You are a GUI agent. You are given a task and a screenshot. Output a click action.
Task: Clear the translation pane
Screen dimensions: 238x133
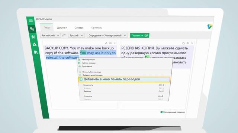point(192,43)
